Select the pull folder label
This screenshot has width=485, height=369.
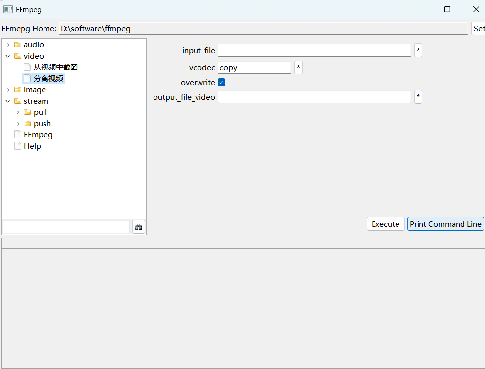click(41, 112)
